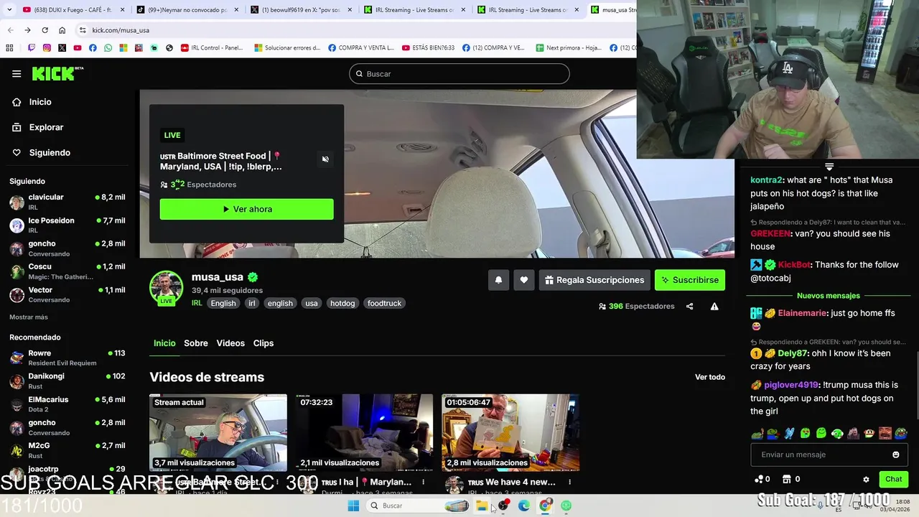Open the 07:32:23 video thumbnail
This screenshot has height=517, width=919.
pyautogui.click(x=364, y=432)
